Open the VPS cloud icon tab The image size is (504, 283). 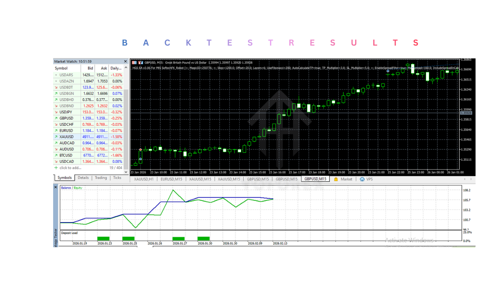[x=362, y=179]
